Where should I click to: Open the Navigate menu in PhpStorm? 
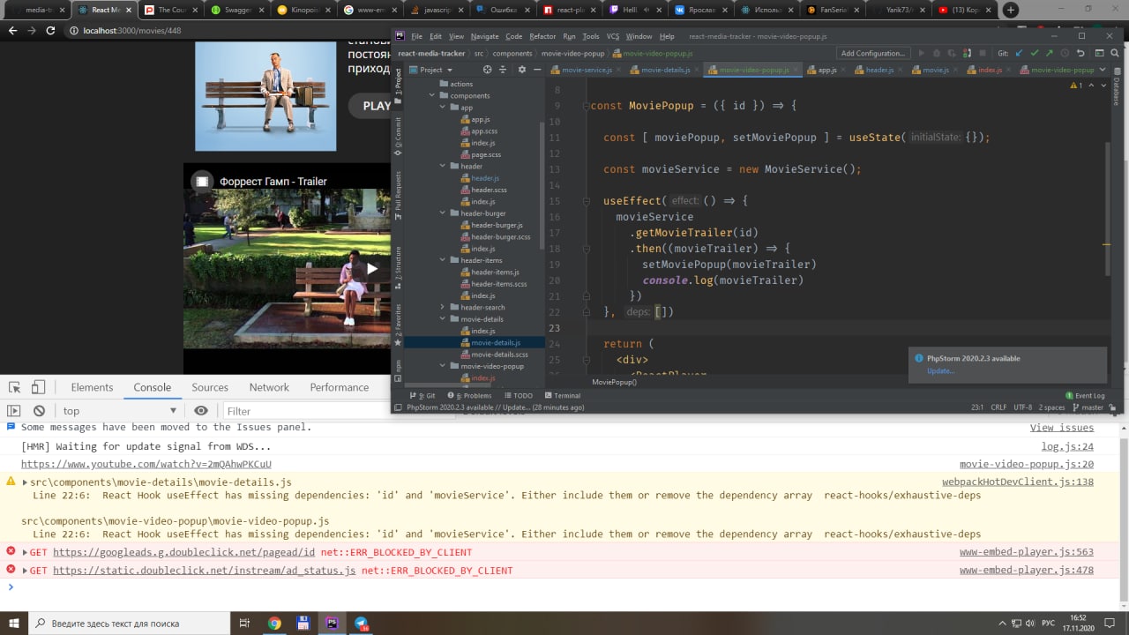pyautogui.click(x=484, y=36)
